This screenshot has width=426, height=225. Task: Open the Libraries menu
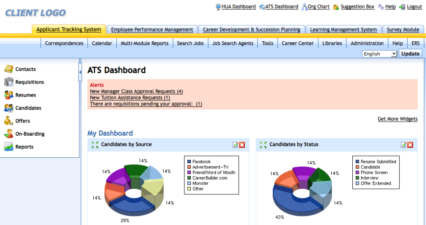click(332, 43)
